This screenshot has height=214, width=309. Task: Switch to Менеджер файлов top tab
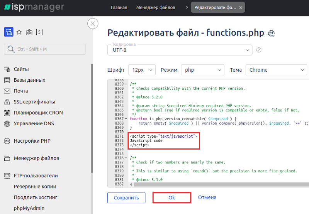(x=156, y=7)
